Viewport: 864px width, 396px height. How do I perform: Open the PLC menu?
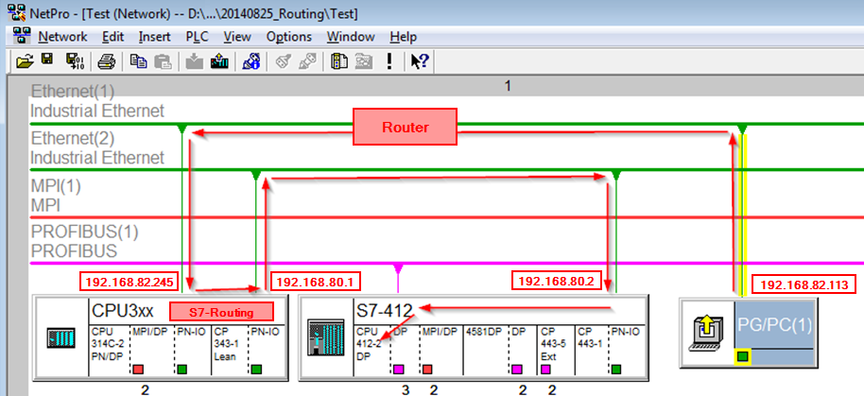click(x=198, y=37)
